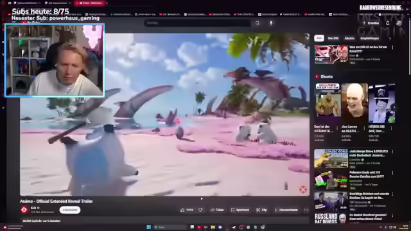Share the video via Teilen
The width and height of the screenshot is (411, 231).
pyautogui.click(x=217, y=210)
